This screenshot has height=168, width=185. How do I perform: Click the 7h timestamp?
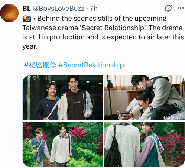pyautogui.click(x=94, y=9)
